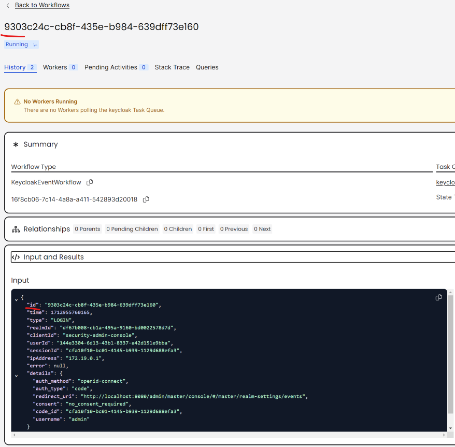Click the redirect_uri localhost URL value

pyautogui.click(x=193, y=396)
